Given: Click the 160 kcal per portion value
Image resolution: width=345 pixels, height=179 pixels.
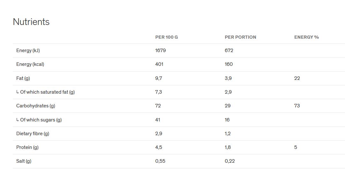Looking at the screenshot, I should click(229, 64).
